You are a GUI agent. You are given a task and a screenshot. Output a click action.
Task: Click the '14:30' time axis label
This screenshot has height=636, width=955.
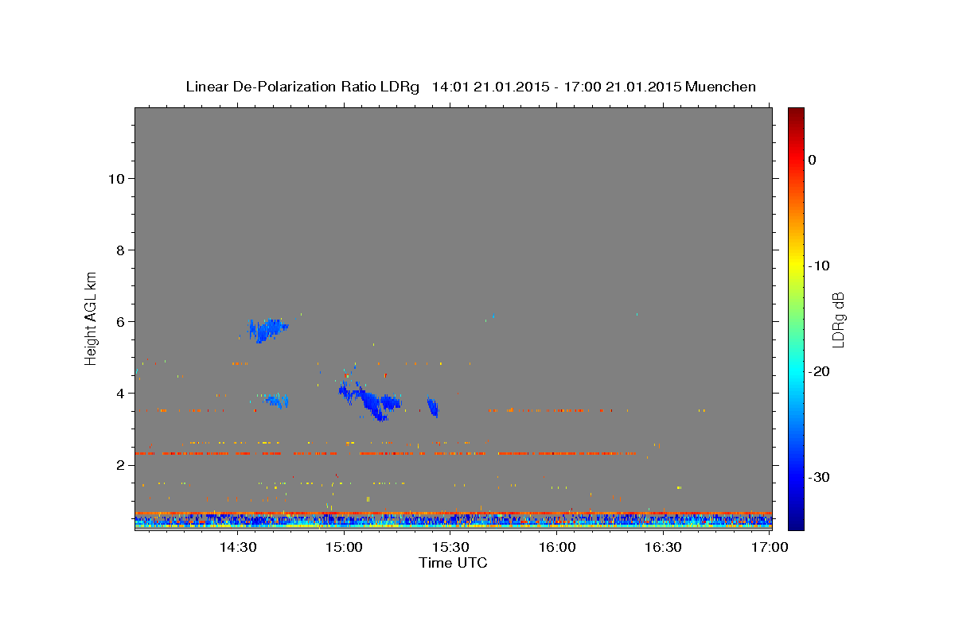coord(237,547)
